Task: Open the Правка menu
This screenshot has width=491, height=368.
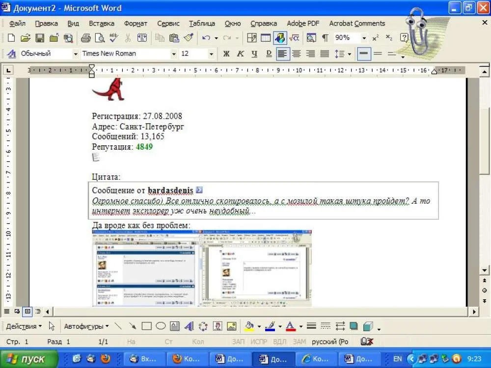Action: click(46, 24)
